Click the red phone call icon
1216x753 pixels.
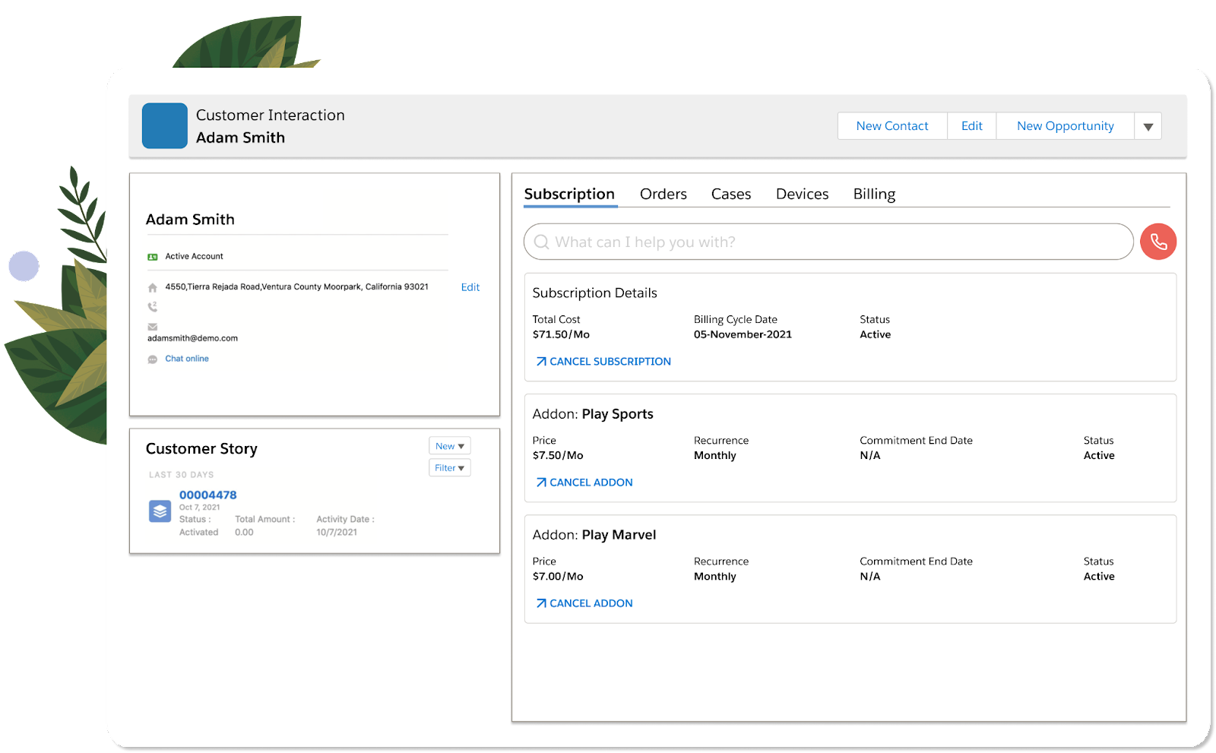(1157, 241)
